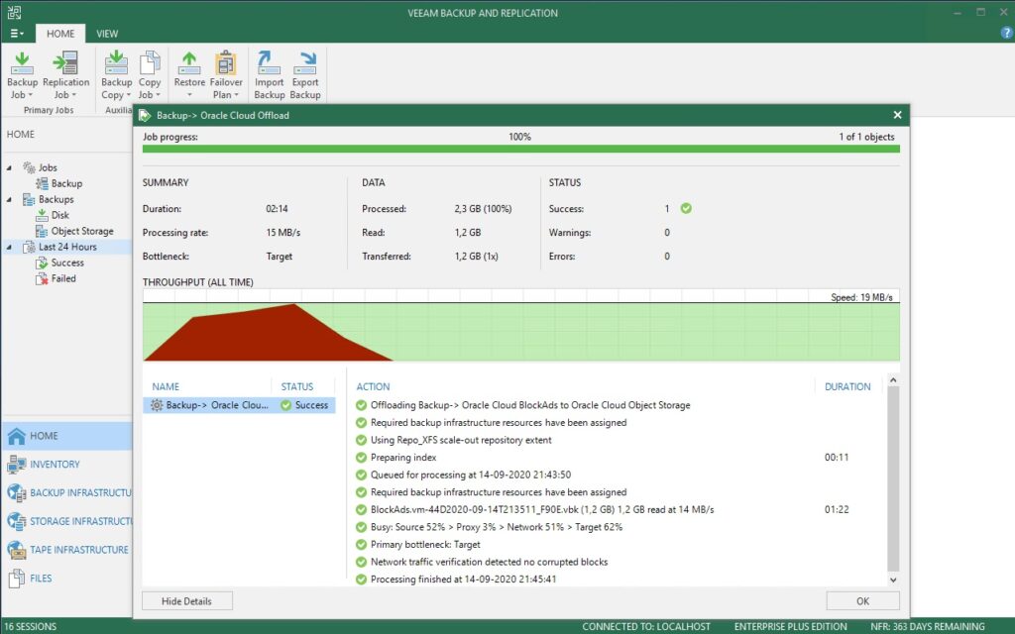Click the Bottleneck value 'Target' in summary
Image resolution: width=1015 pixels, height=634 pixels.
click(x=279, y=257)
